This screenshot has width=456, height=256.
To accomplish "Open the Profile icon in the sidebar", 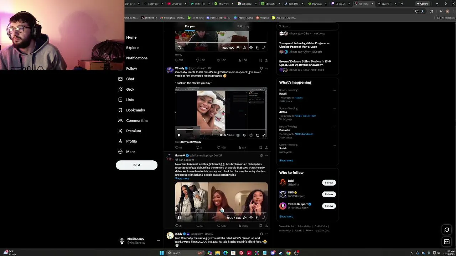I will point(120,141).
